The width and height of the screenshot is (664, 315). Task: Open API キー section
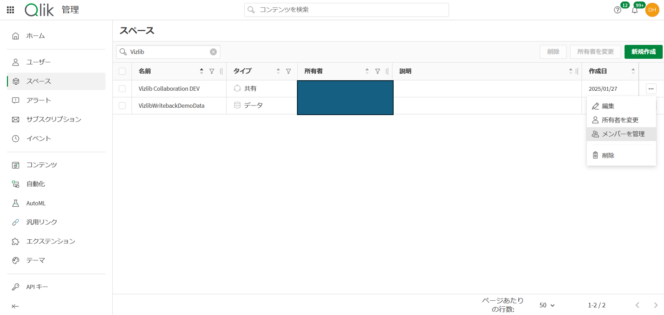point(56,287)
